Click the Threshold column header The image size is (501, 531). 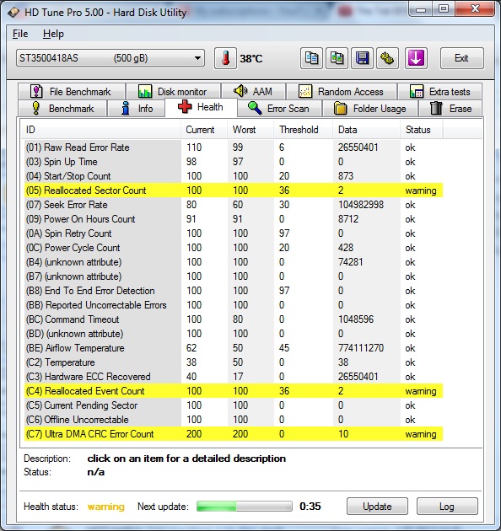click(x=303, y=130)
